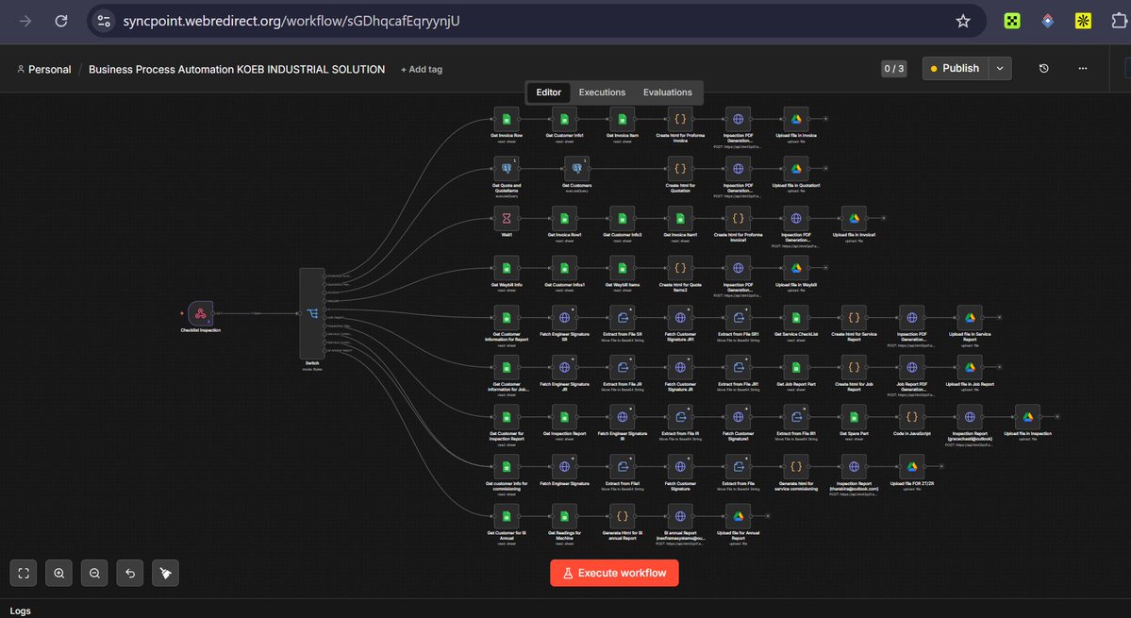Open Fetch Customer Signature JR1 node
1131x618 pixels.
(680, 318)
